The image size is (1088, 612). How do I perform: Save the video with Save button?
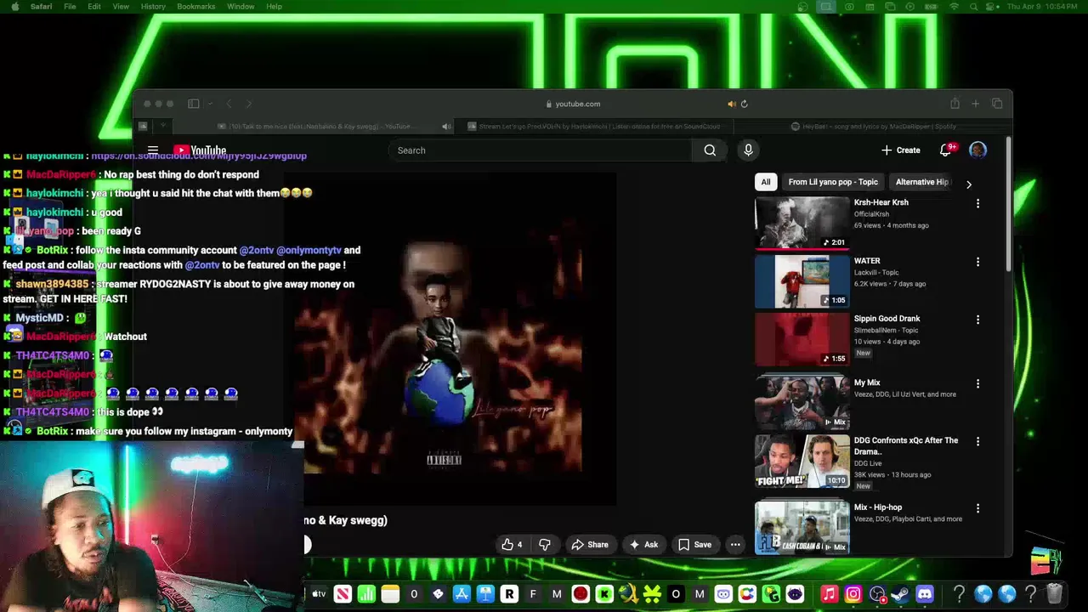point(694,545)
